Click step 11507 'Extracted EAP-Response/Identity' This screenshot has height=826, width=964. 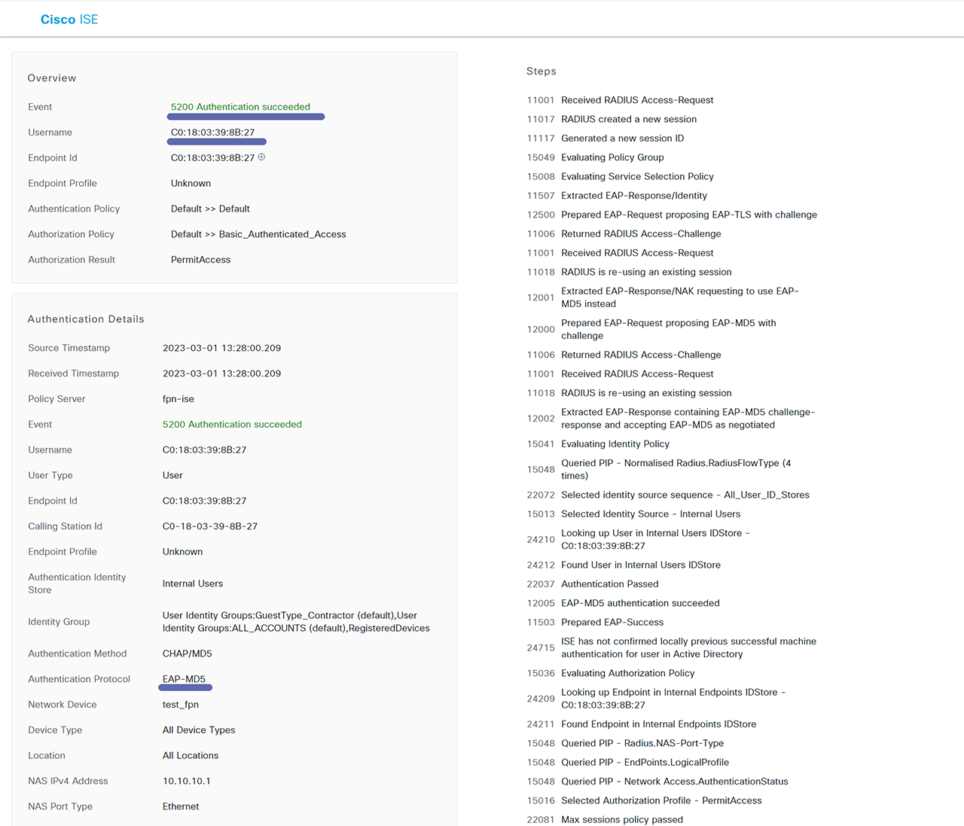pos(617,196)
